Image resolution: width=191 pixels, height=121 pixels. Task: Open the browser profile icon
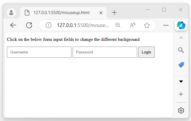click(x=11, y=13)
